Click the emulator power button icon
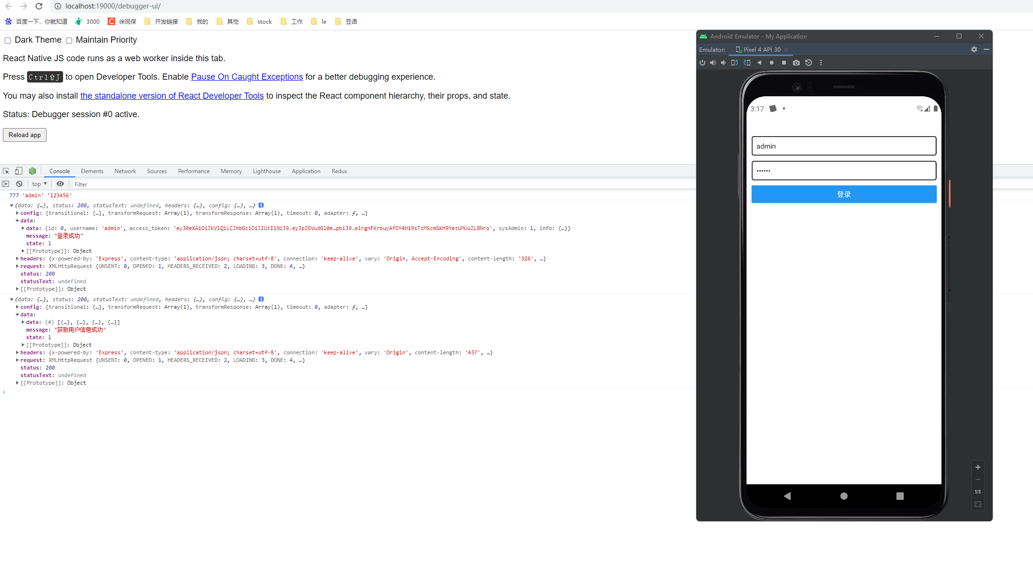 click(x=702, y=63)
